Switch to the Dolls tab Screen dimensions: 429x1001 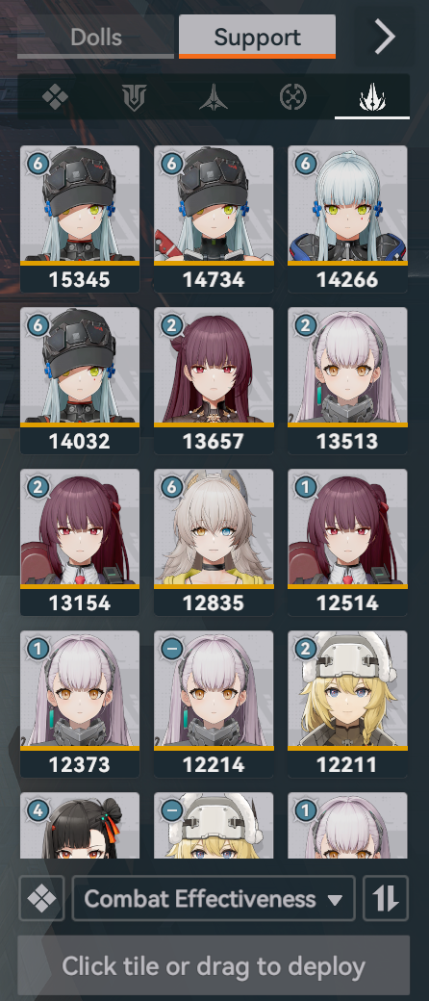tap(96, 37)
